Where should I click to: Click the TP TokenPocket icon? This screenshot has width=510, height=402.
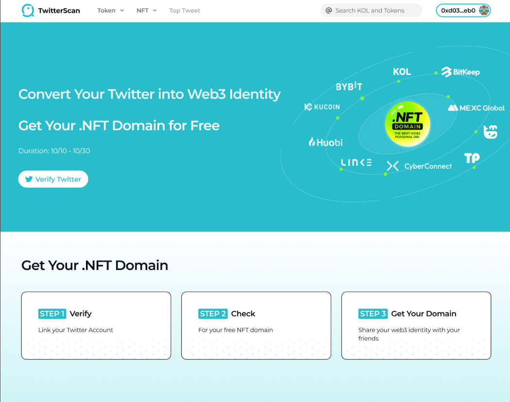[x=471, y=158]
